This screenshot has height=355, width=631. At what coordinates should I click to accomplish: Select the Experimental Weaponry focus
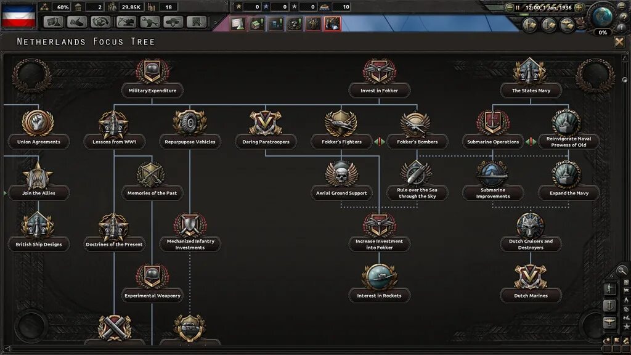152,283
